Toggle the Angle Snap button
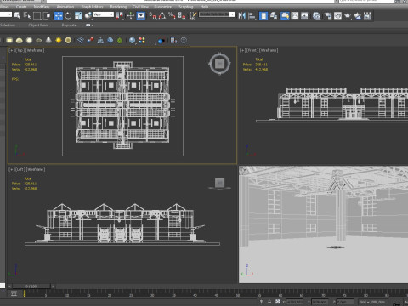The height and width of the screenshot is (306, 408). [x=162, y=15]
